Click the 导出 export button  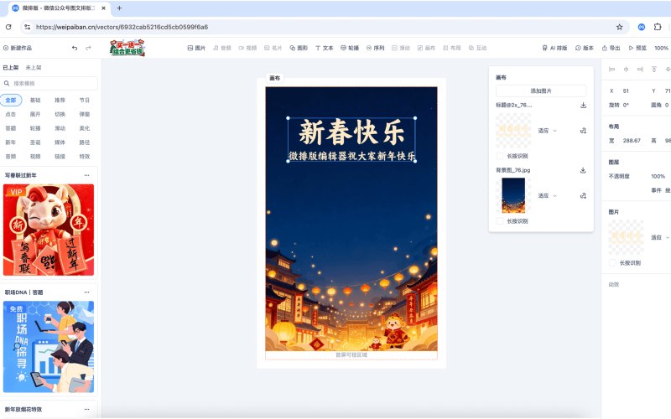coord(611,48)
